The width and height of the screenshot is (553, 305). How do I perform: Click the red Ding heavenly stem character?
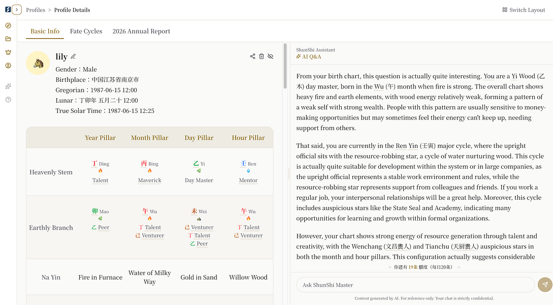coord(94,164)
